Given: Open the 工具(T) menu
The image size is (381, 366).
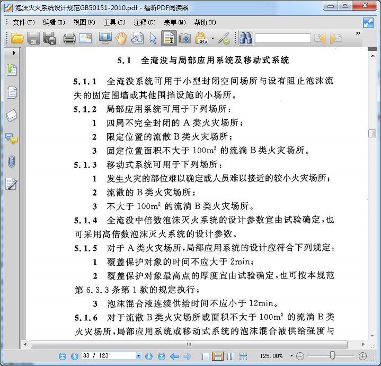Looking at the screenshot, I should (x=114, y=22).
